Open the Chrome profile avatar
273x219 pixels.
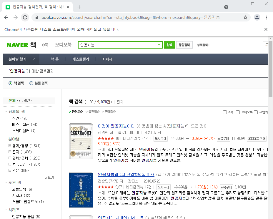[x=257, y=17]
